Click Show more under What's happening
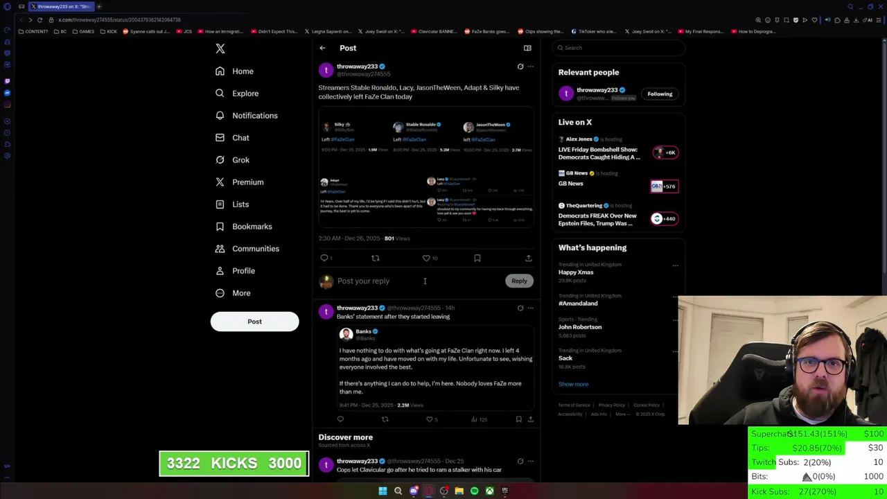This screenshot has height=499, width=887. 573,384
